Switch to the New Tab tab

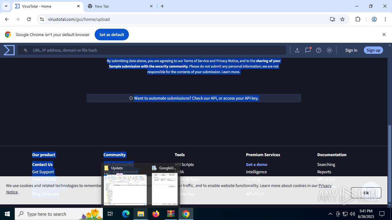(x=120, y=6)
